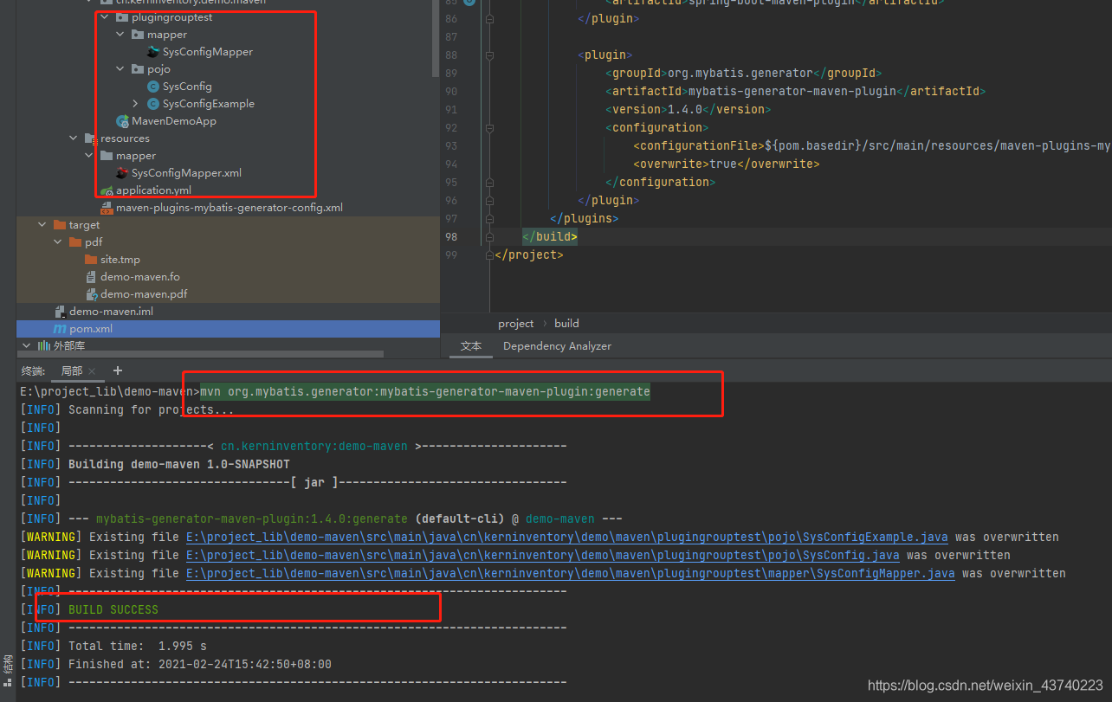Click the SysConfig class icon

click(x=153, y=87)
